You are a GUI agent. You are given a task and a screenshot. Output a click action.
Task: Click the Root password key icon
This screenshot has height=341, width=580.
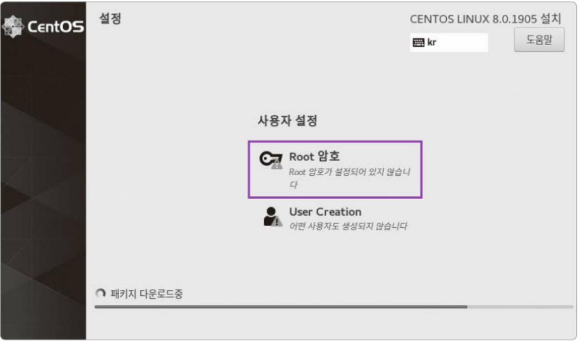coord(271,160)
